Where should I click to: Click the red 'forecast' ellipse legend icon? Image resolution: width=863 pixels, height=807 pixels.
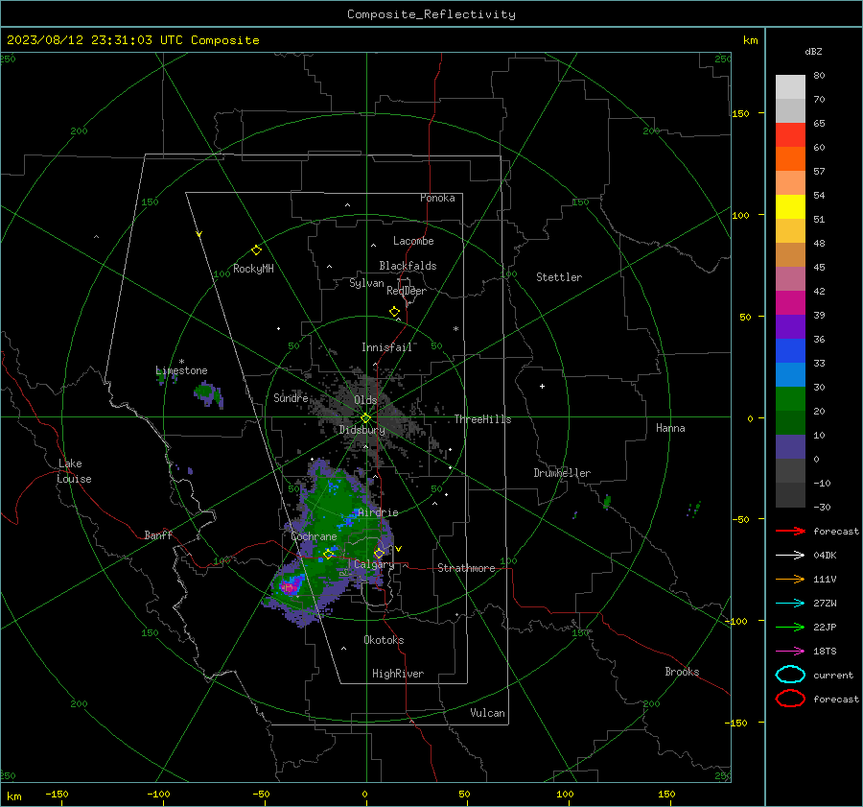[x=790, y=699]
